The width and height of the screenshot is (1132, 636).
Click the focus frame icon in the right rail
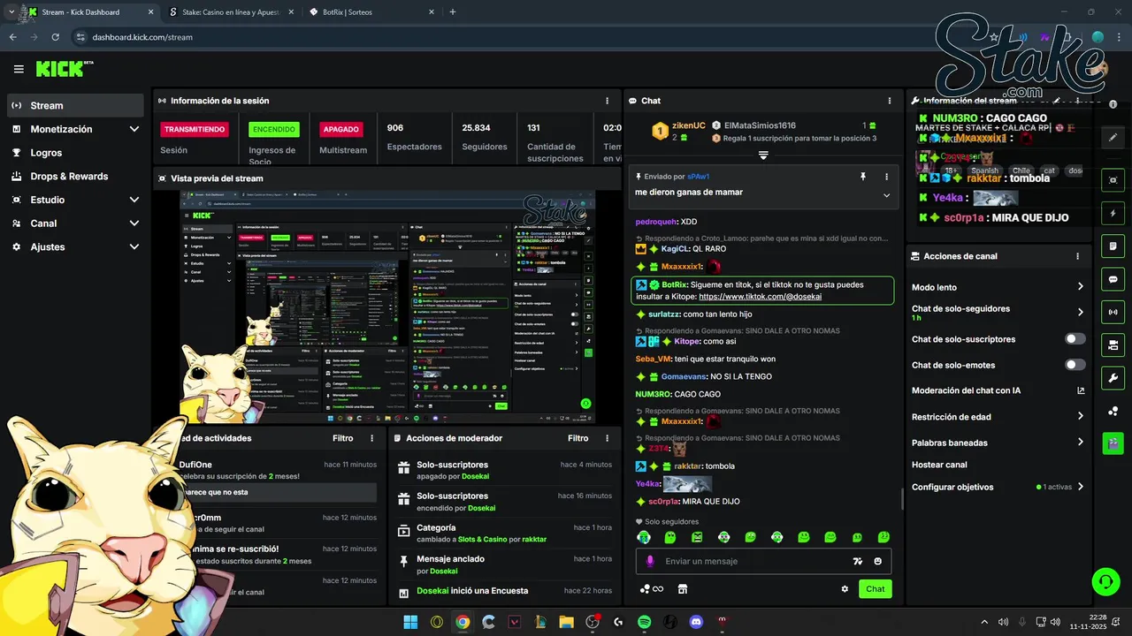1113,180
